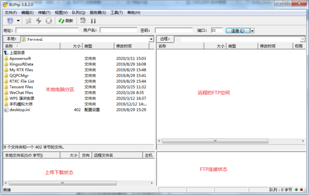Go up via 上层目录 entry

[x=17, y=53]
